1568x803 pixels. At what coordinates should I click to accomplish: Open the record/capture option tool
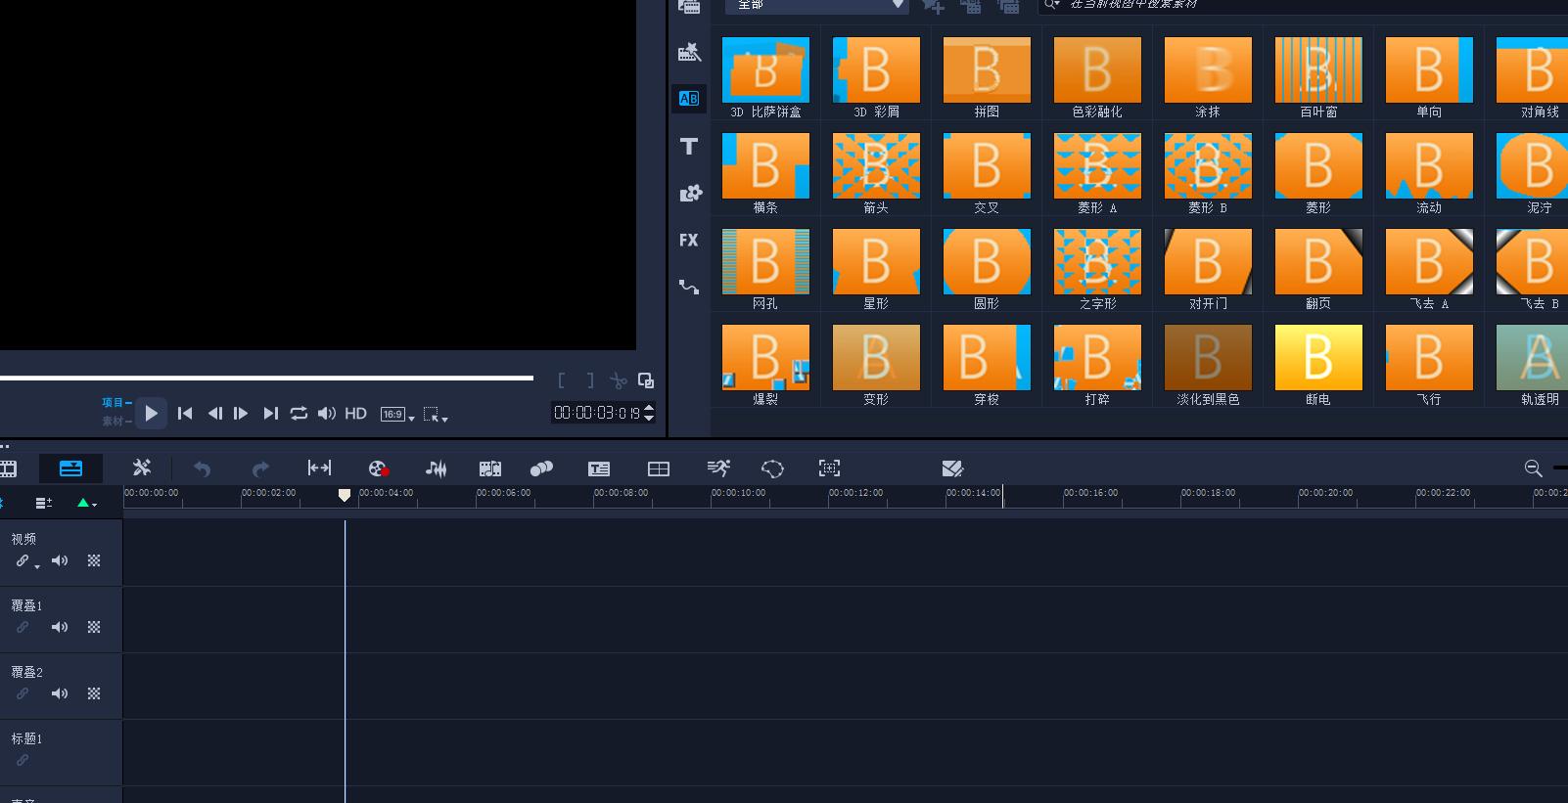[x=378, y=468]
